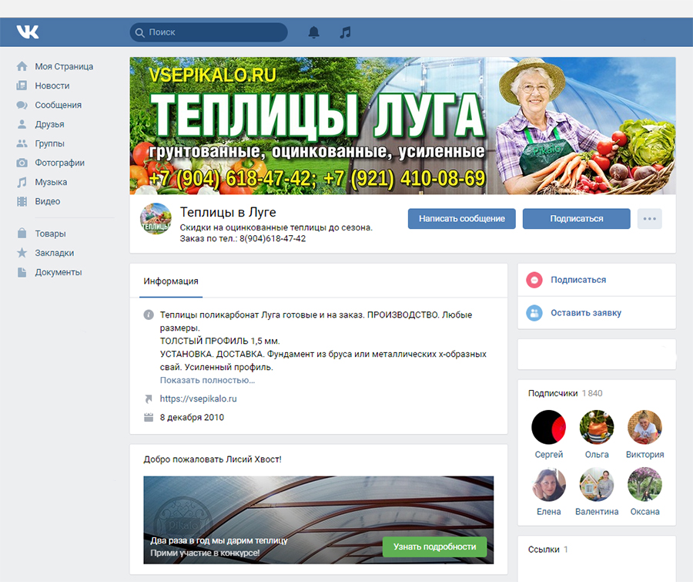The image size is (693, 582).
Task: Click the person icon beside Друзья
Action: (22, 124)
